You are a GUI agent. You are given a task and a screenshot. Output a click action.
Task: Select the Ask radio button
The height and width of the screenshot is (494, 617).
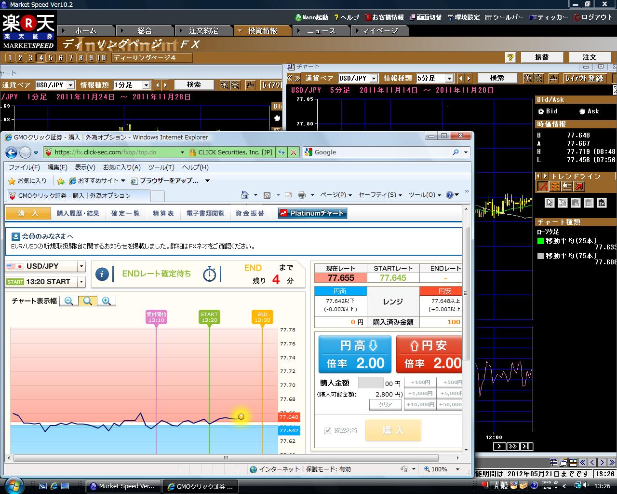coord(582,111)
